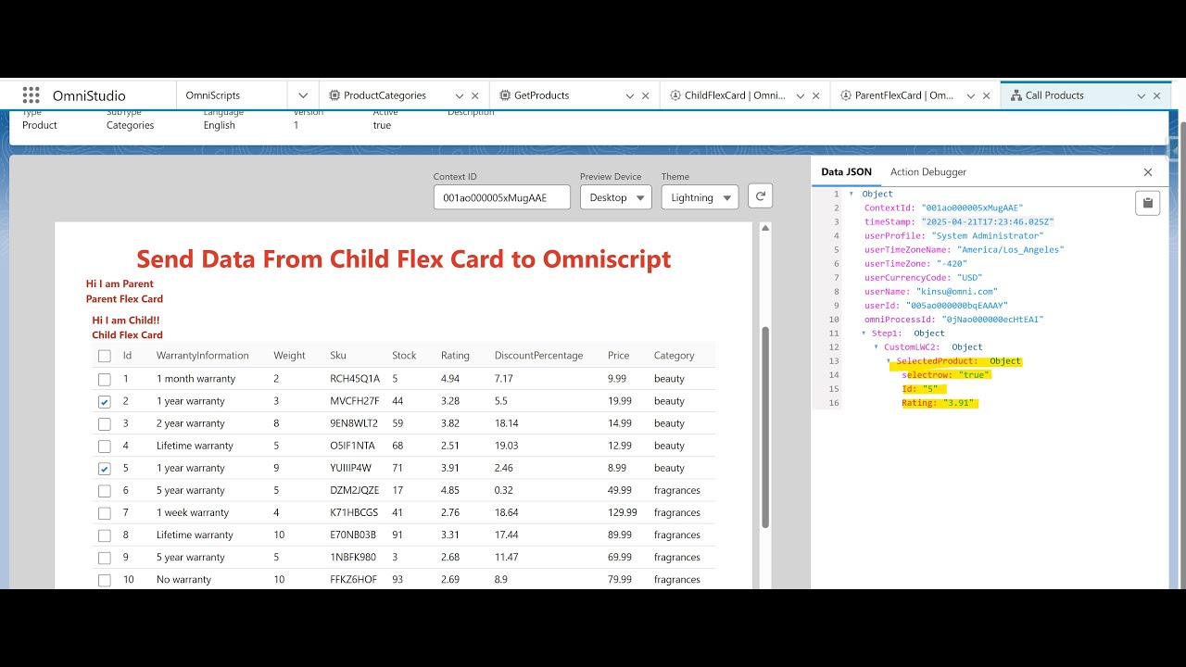Viewport: 1186px width, 667px height.
Task: Open the Preview Device dropdown
Action: pos(615,197)
